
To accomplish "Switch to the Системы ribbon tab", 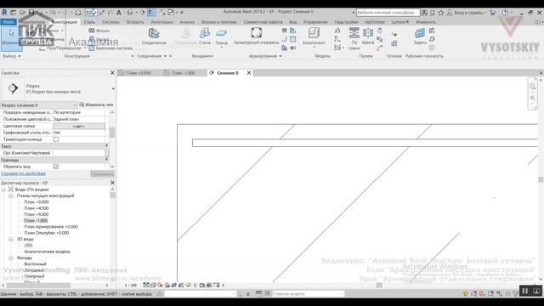I will point(110,22).
